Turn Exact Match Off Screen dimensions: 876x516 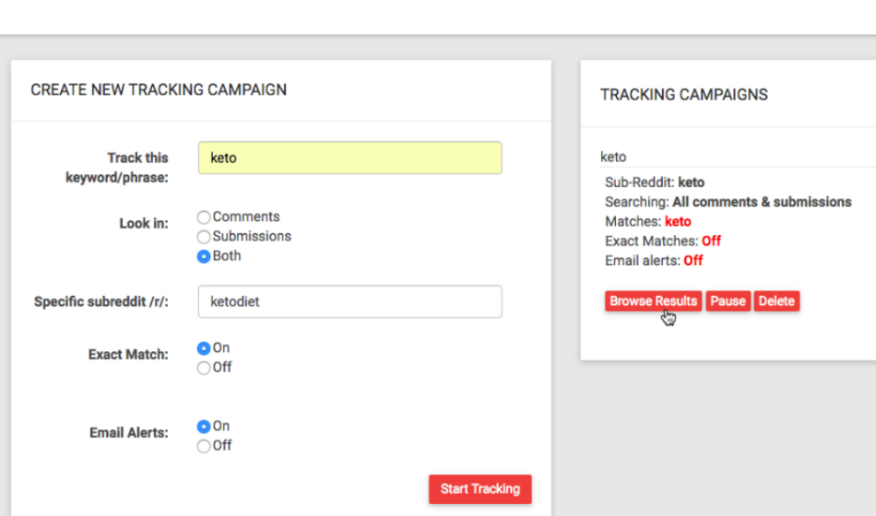click(204, 368)
